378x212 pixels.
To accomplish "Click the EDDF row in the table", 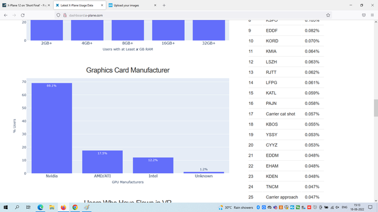I will pyautogui.click(x=286, y=31).
